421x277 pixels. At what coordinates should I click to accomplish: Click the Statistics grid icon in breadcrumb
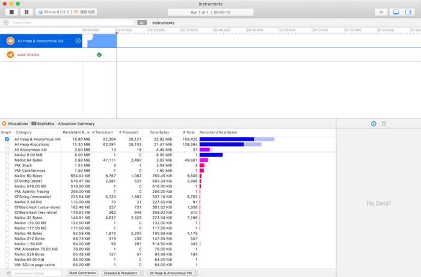(34, 124)
